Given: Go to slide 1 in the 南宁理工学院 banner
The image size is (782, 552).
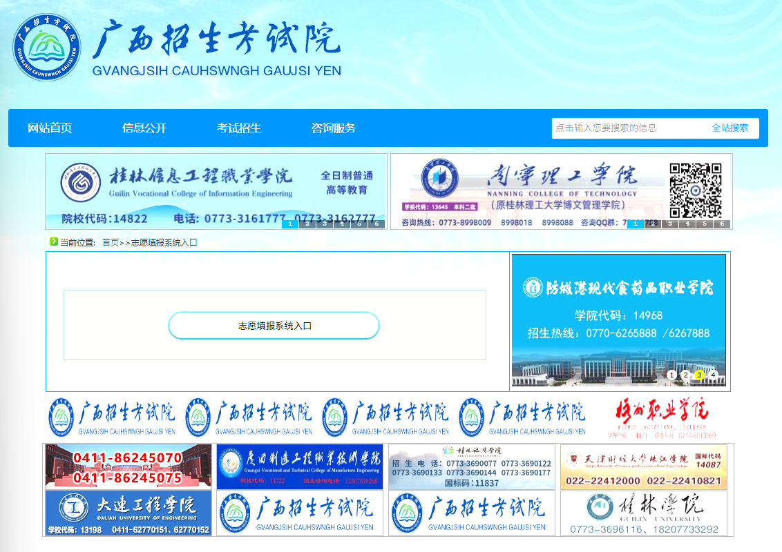Looking at the screenshot, I should 636,224.
